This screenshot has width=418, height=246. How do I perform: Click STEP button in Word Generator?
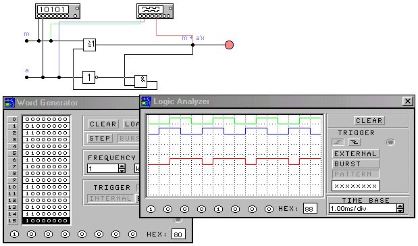[x=100, y=139]
